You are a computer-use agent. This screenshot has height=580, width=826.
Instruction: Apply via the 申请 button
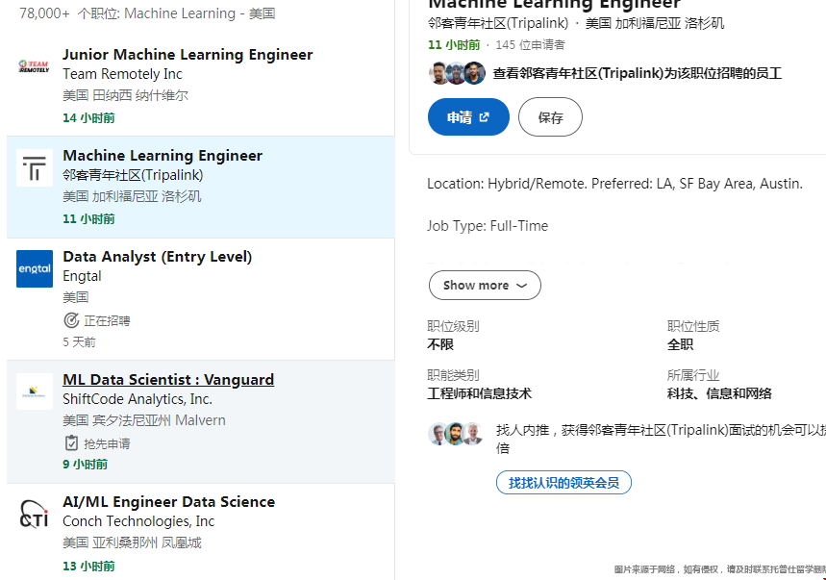pyautogui.click(x=468, y=117)
